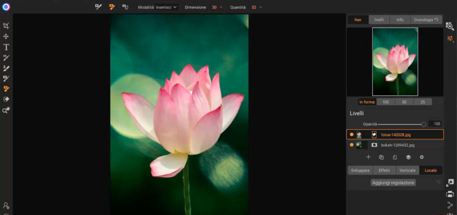
Task: Duplicate the layer using copy icon
Action: click(x=381, y=157)
